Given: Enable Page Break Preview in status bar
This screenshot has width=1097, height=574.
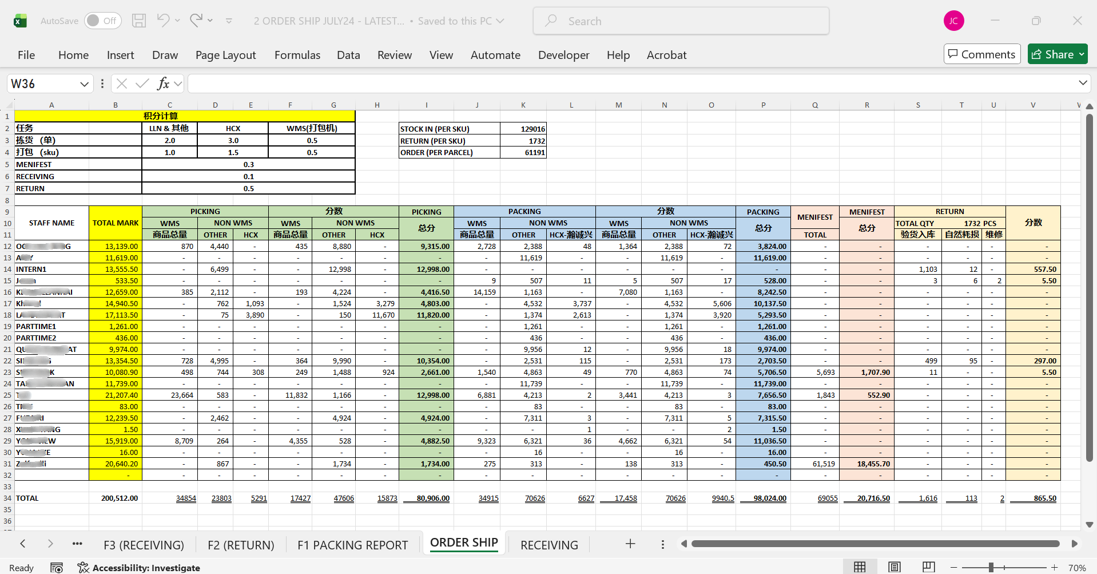Looking at the screenshot, I should coord(928,567).
